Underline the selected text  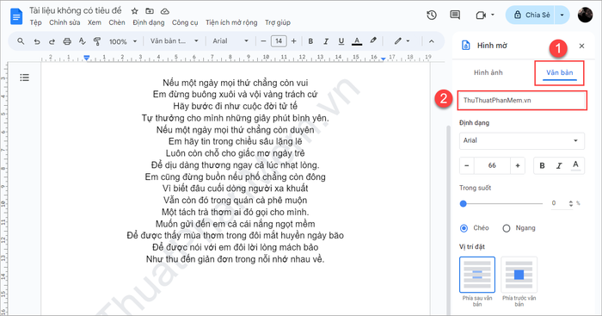[341, 41]
